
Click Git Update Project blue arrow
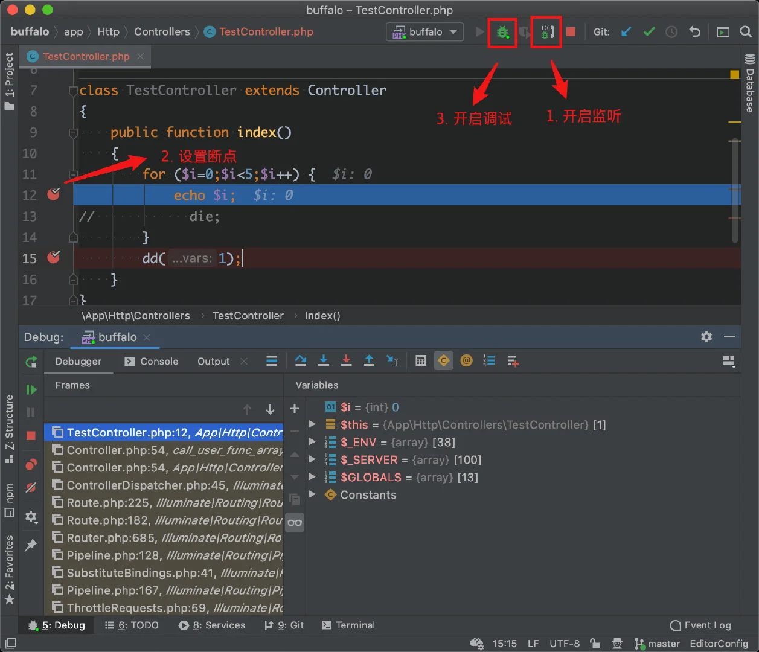click(x=626, y=32)
